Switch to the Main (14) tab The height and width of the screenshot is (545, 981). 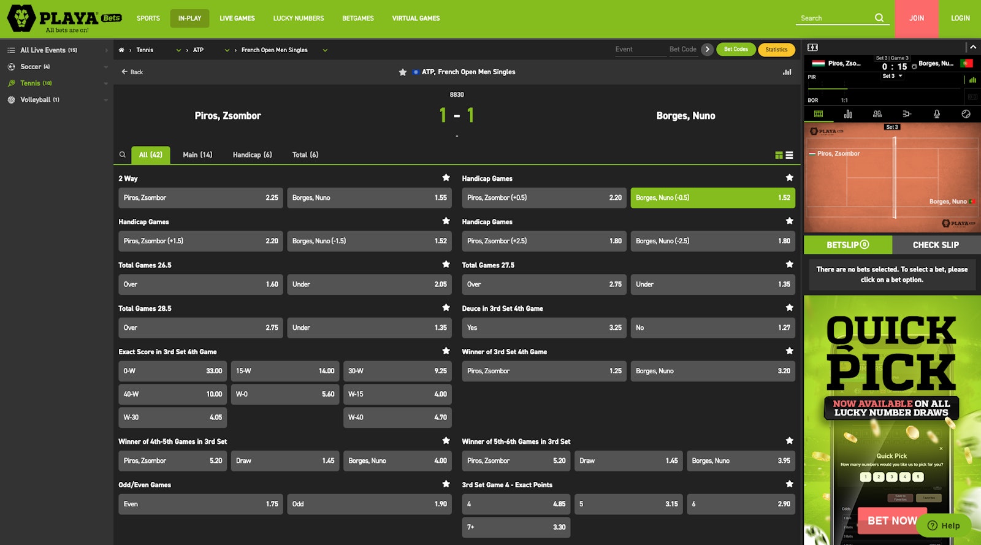pos(197,154)
